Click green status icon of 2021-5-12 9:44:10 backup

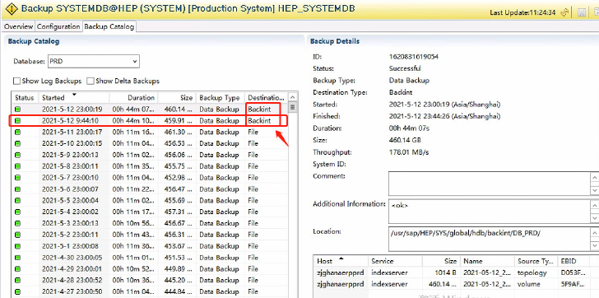coord(17,121)
